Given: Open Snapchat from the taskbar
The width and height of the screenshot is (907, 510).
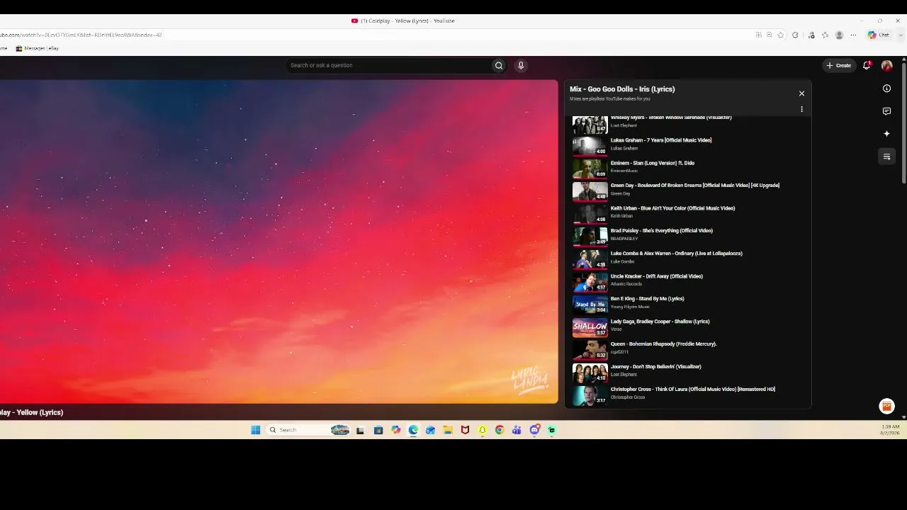Looking at the screenshot, I should [x=483, y=430].
